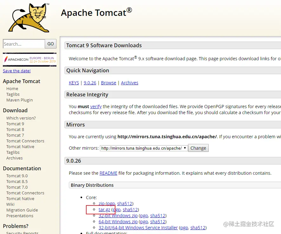Click the Release Integrity heading
The image size is (281, 234).
[x=87, y=94]
